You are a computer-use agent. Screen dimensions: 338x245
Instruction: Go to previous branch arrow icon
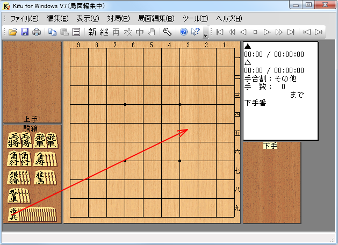[307, 32]
